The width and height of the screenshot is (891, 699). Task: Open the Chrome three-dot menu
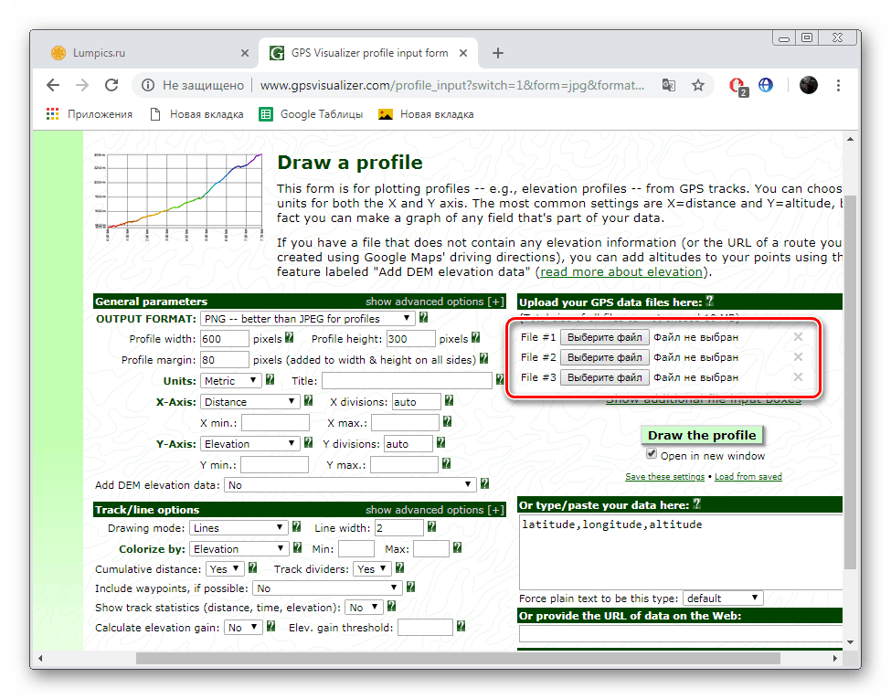coord(838,85)
